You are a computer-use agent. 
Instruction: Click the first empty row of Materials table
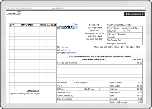click(33, 28)
